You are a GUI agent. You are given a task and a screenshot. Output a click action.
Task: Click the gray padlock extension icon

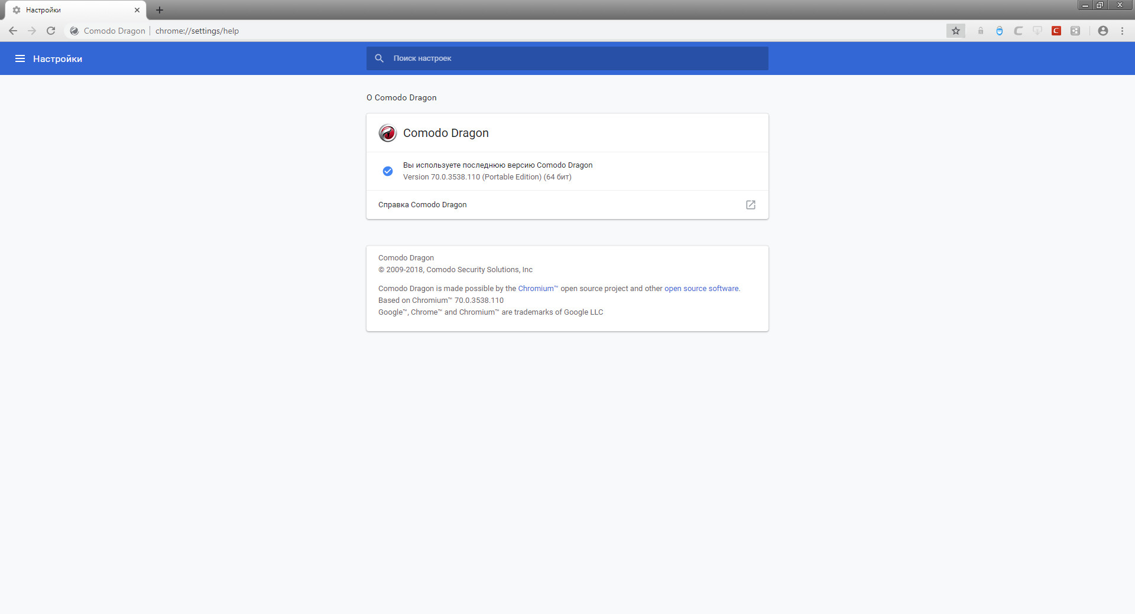point(981,31)
